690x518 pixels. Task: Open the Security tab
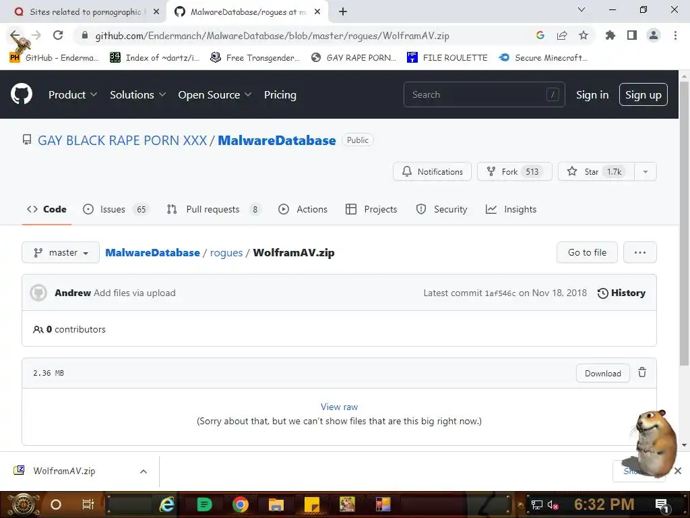441,209
